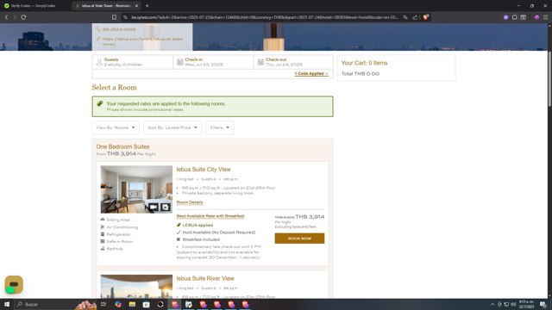This screenshot has width=552, height=310.
Task: Open site settings icon in address bar
Action: tap(125, 17)
